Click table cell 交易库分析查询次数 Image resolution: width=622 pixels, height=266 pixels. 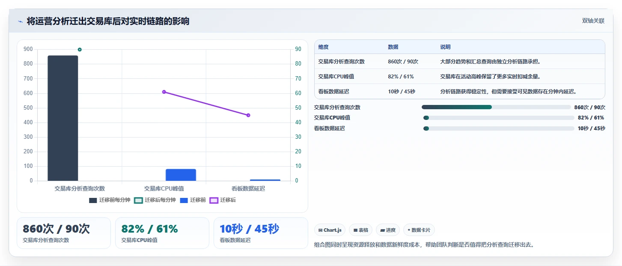pos(342,62)
